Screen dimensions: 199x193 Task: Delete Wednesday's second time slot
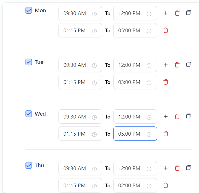tap(165, 134)
